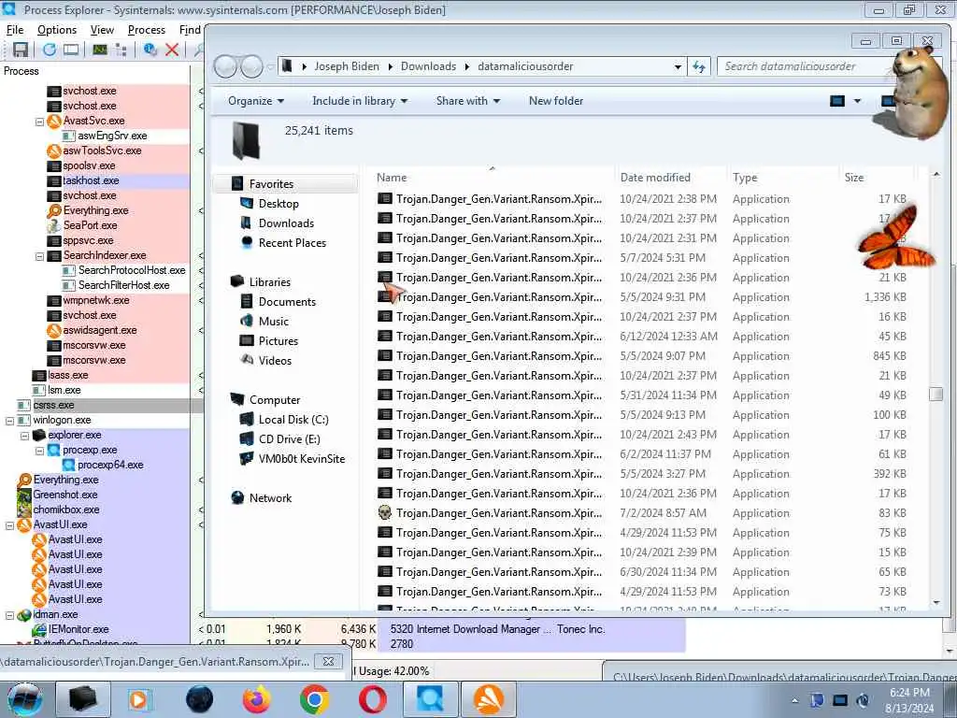
Task: Sort files by the Name column header
Action: coord(493,178)
